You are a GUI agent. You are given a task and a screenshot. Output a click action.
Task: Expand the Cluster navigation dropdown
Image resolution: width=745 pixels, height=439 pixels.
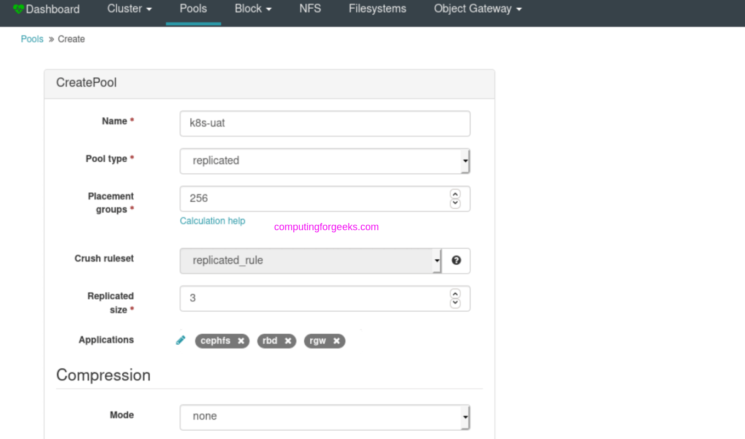click(129, 8)
